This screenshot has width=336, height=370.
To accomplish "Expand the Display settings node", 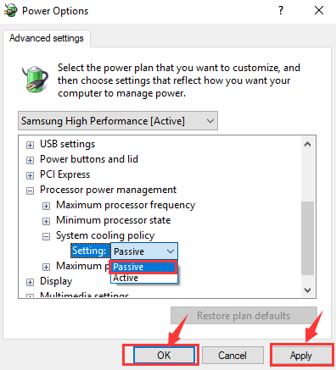I will click(x=30, y=282).
